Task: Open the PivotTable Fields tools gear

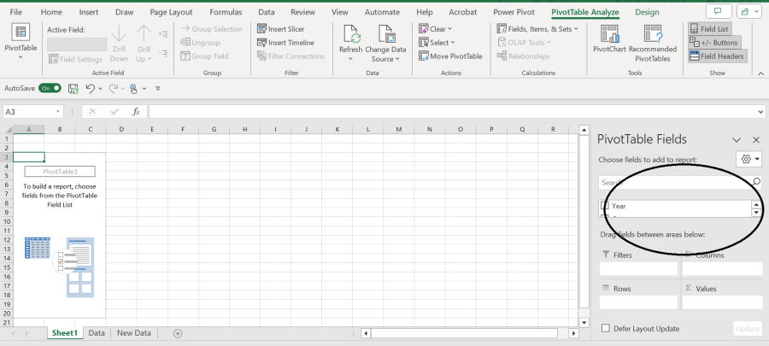Action: pyautogui.click(x=748, y=159)
